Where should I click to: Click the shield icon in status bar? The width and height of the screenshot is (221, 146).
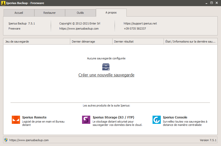[6, 140]
